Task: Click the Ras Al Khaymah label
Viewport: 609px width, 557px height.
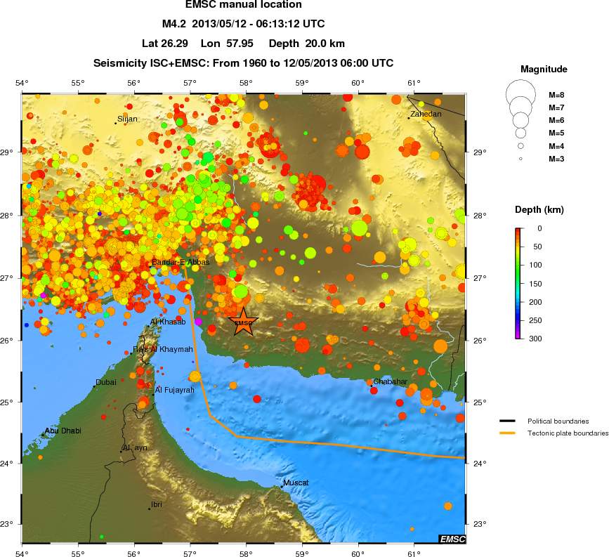Action: coord(163,349)
